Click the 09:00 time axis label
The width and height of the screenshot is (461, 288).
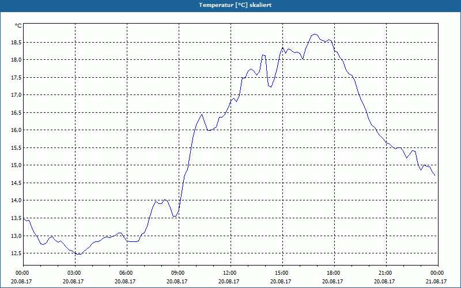pos(179,273)
